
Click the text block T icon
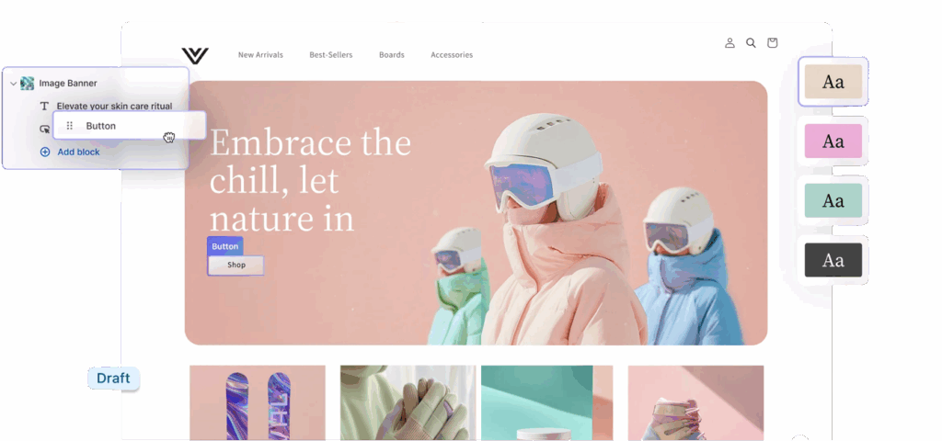tap(44, 107)
